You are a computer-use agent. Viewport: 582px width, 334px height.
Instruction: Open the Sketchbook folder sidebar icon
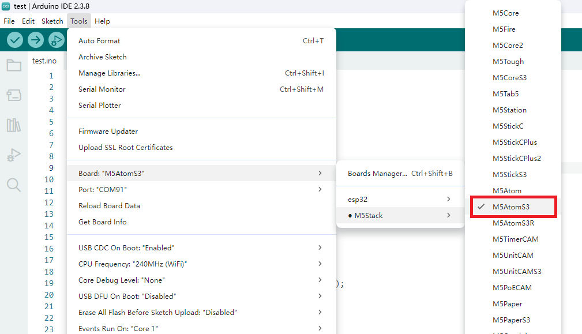point(14,65)
